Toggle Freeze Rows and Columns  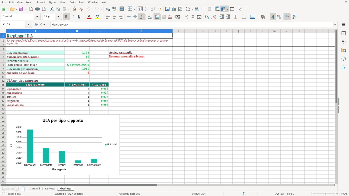tap(223, 9)
